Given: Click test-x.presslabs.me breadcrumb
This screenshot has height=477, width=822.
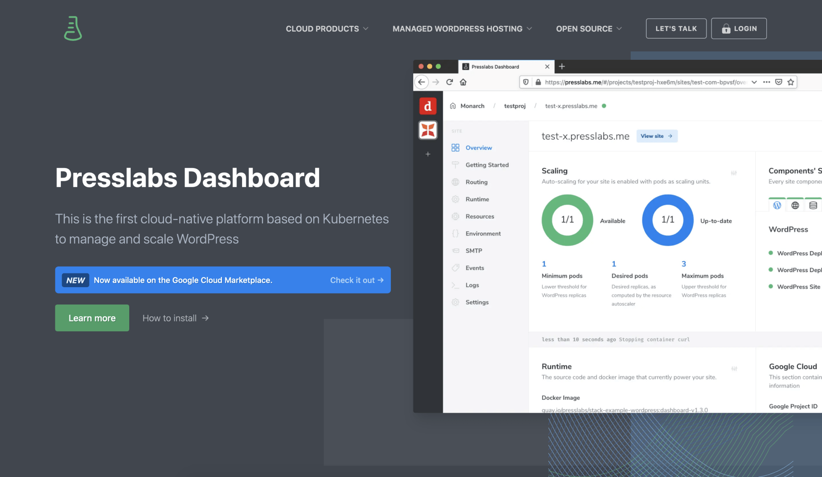Looking at the screenshot, I should (571, 106).
